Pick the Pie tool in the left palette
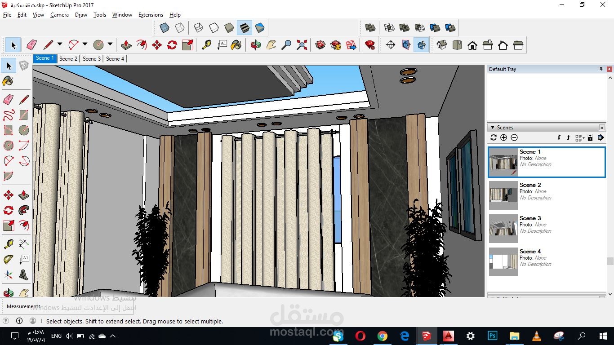This screenshot has width=614, height=345. (9, 176)
